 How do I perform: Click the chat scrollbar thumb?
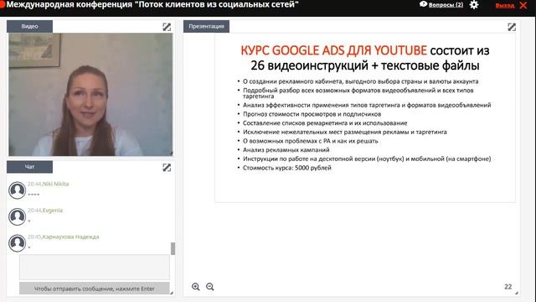tap(173, 248)
